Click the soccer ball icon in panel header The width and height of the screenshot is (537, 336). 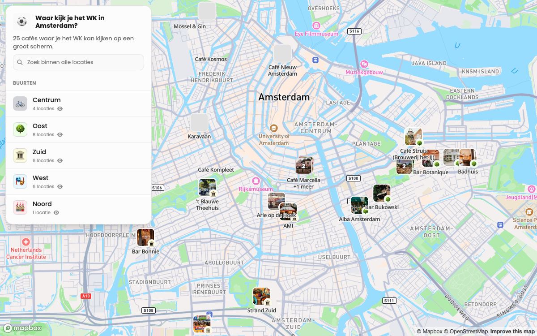[22, 22]
